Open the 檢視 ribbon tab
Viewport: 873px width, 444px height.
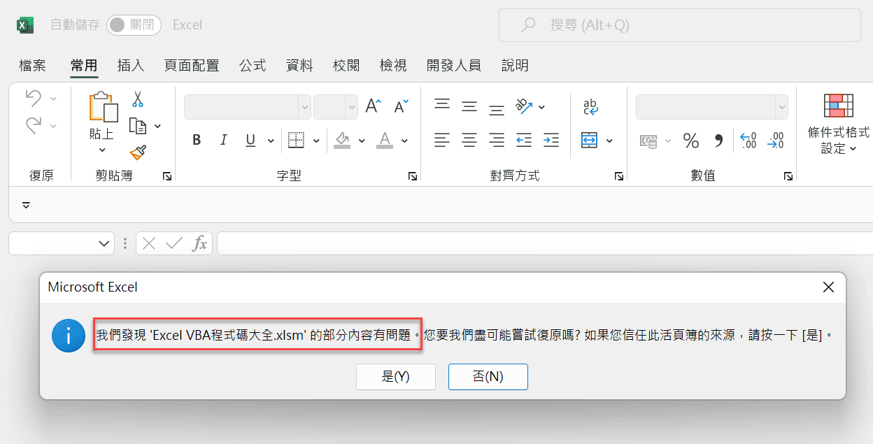point(393,66)
